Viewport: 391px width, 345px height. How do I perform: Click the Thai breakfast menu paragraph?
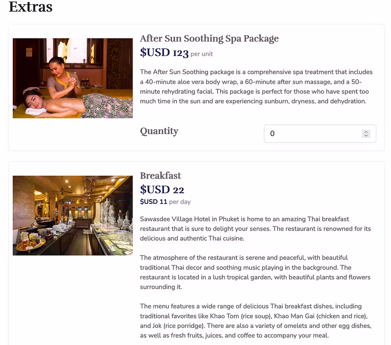255,320
